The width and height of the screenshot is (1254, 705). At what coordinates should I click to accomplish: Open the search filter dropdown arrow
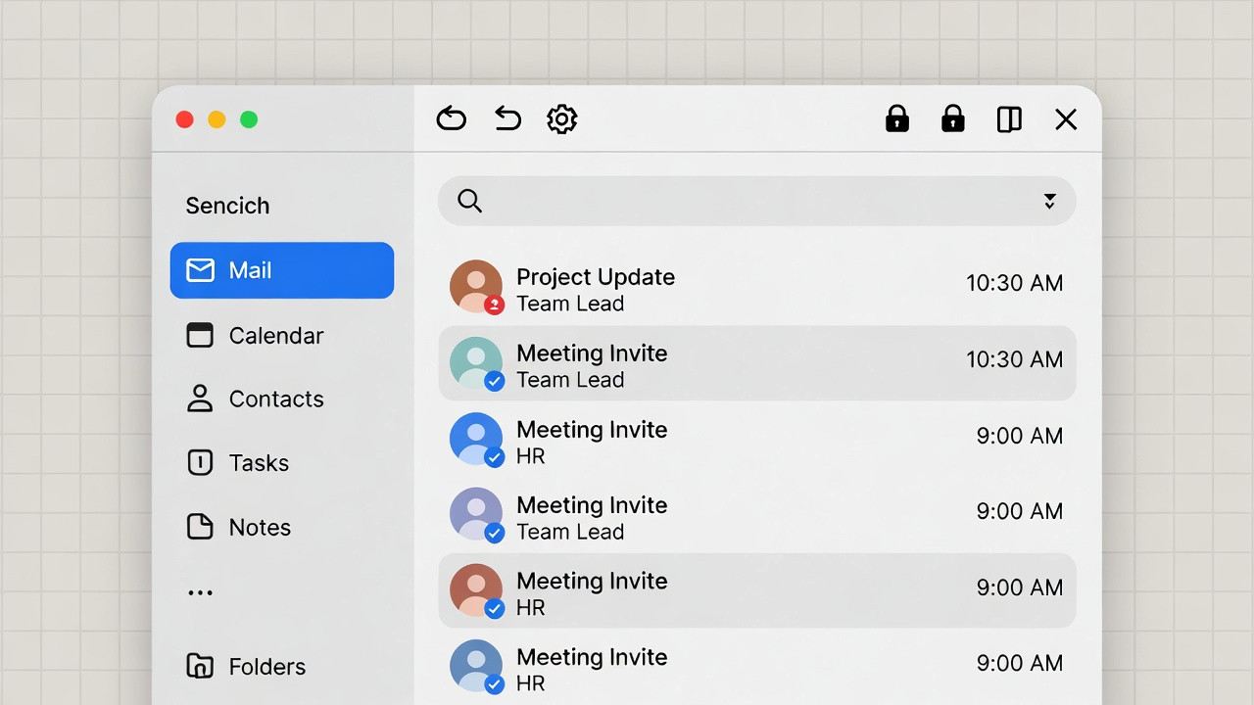click(1049, 201)
